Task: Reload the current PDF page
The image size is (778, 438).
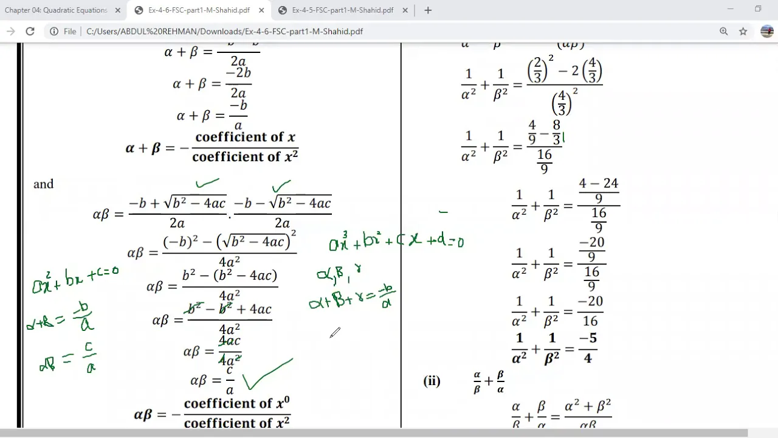Action: click(x=30, y=31)
